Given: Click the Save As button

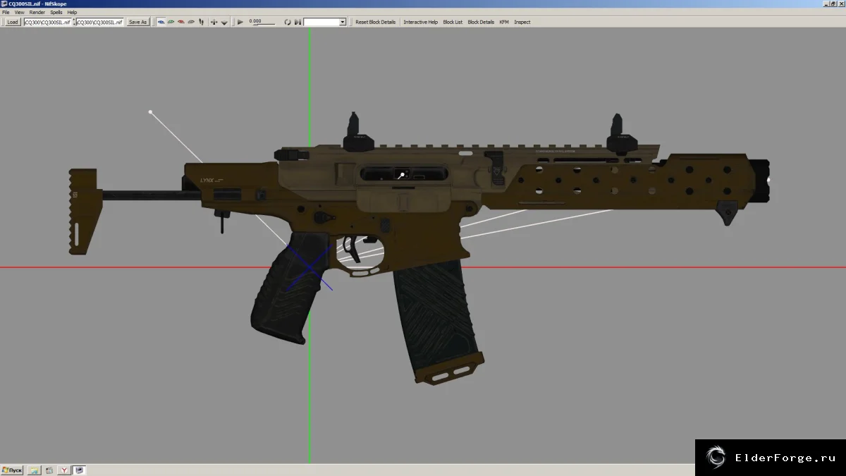Looking at the screenshot, I should (137, 22).
